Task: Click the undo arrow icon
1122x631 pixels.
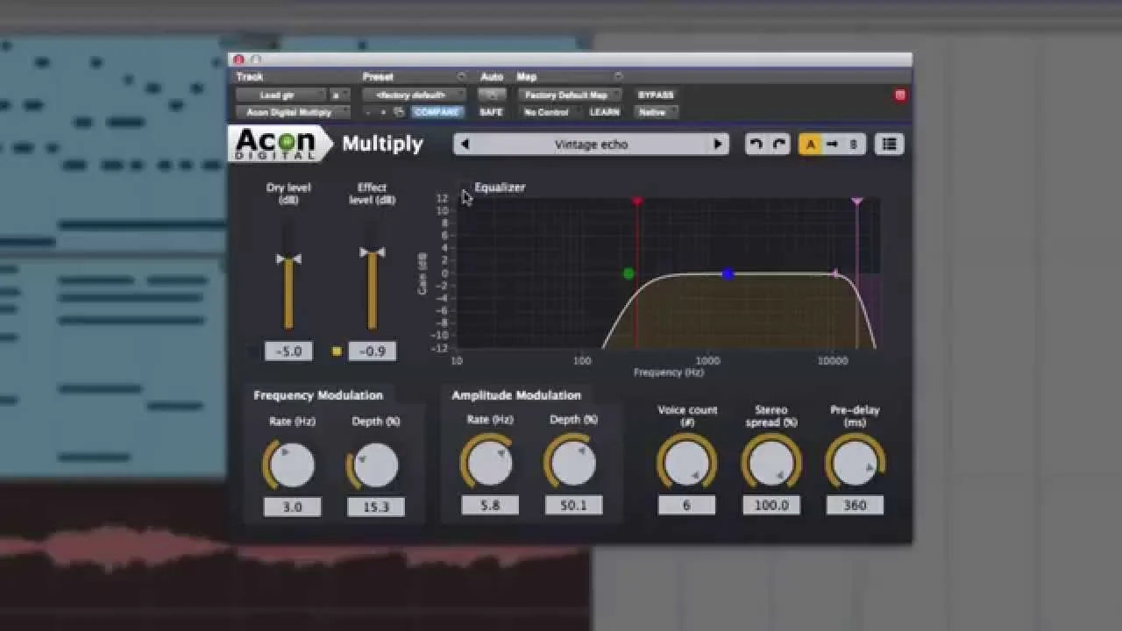Action: [755, 144]
